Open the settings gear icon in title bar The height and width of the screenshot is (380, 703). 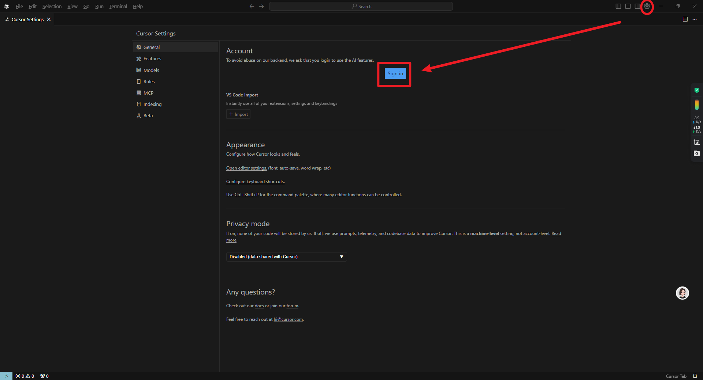coord(647,6)
